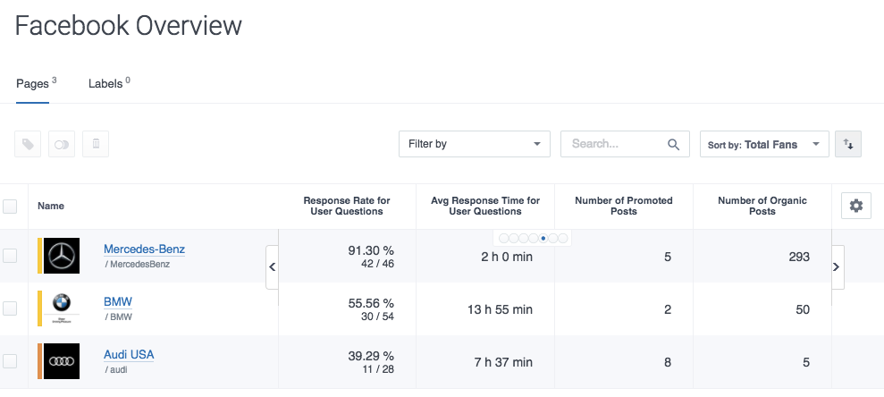Click the yellow label color bar for Mercedes-Benz
The image size is (884, 397).
click(x=39, y=256)
